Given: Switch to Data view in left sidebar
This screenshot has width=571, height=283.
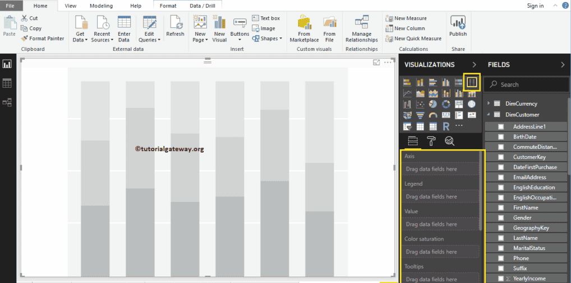Looking at the screenshot, I should tap(7, 83).
